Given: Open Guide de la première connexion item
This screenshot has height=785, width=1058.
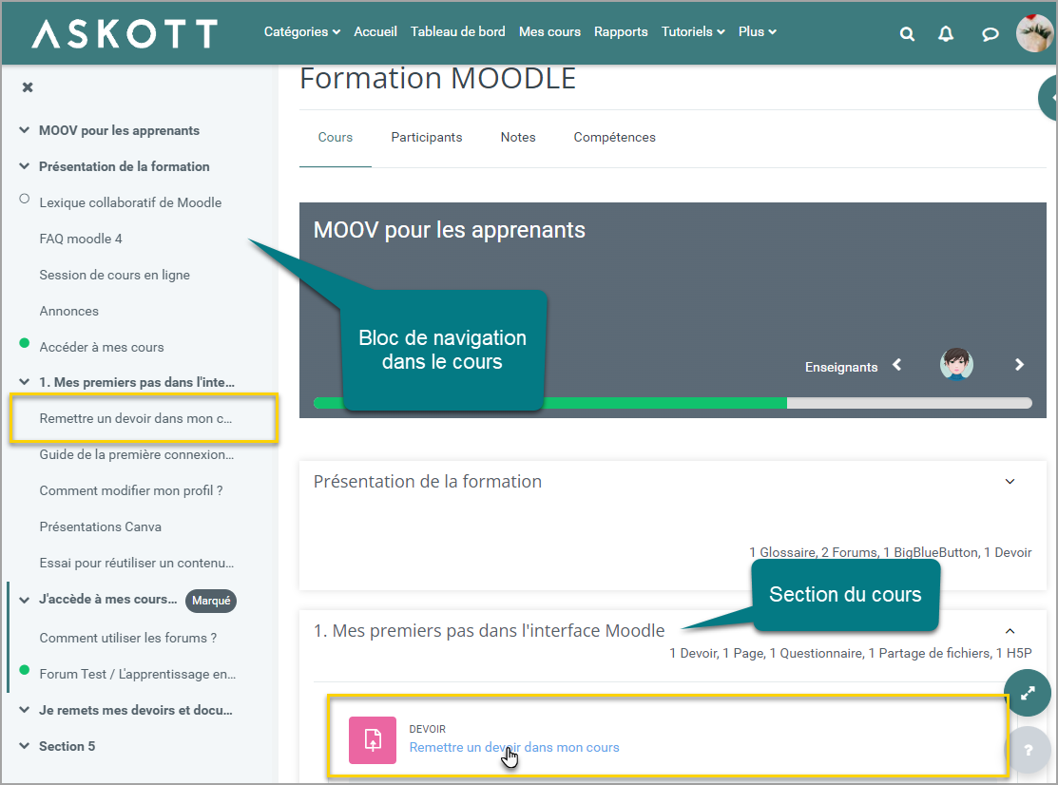Looking at the screenshot, I should [x=137, y=454].
